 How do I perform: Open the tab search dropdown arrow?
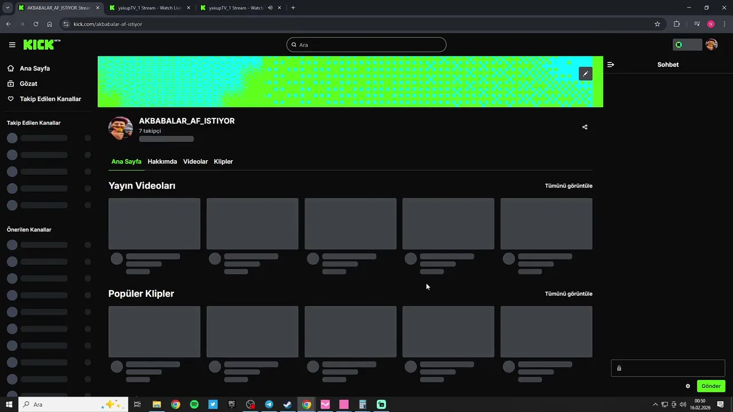[x=7, y=8]
